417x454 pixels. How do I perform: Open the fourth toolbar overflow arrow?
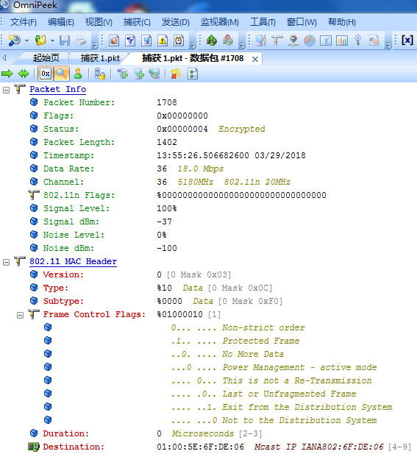point(388,46)
